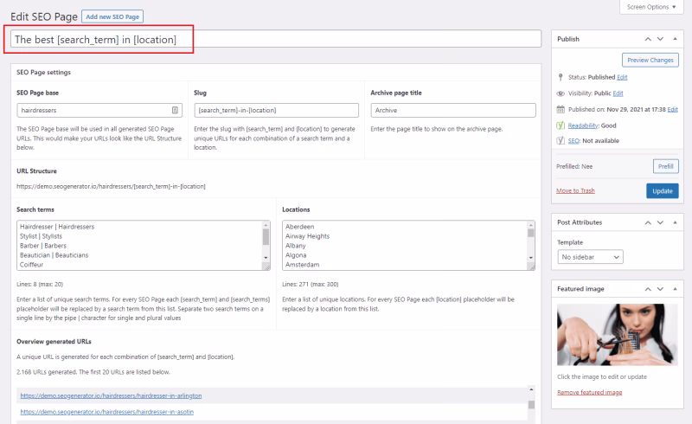Collapse the Publish panel
This screenshot has height=424, width=692.
[675, 39]
